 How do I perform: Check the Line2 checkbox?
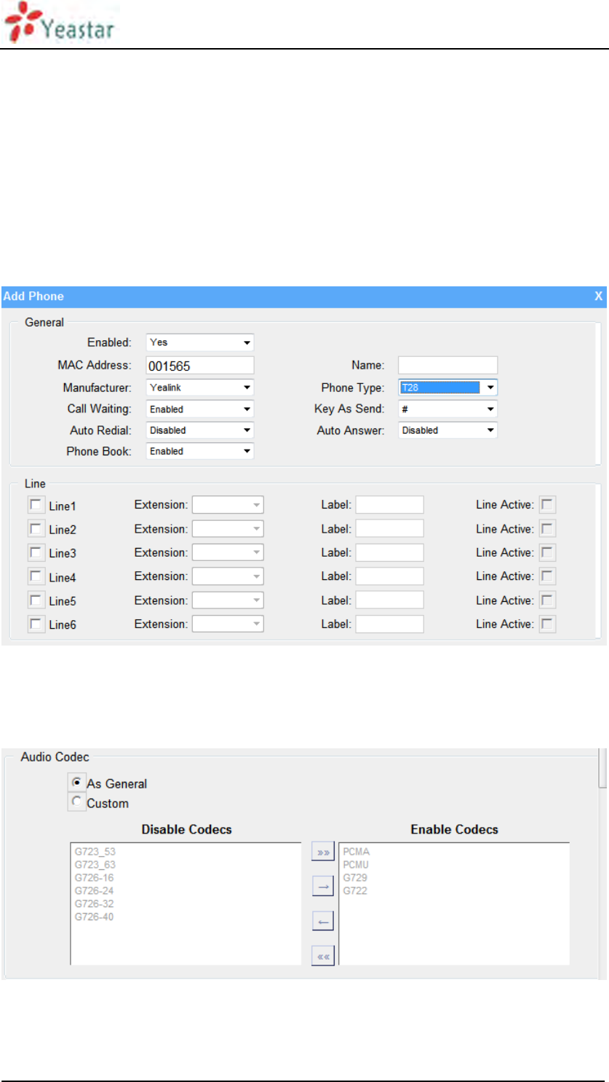click(x=35, y=528)
